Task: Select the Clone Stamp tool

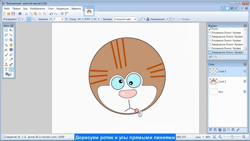Action: click(6, 64)
